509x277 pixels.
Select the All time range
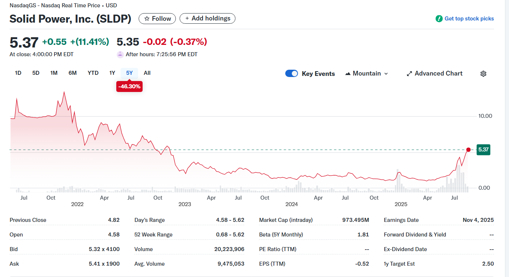click(x=147, y=73)
